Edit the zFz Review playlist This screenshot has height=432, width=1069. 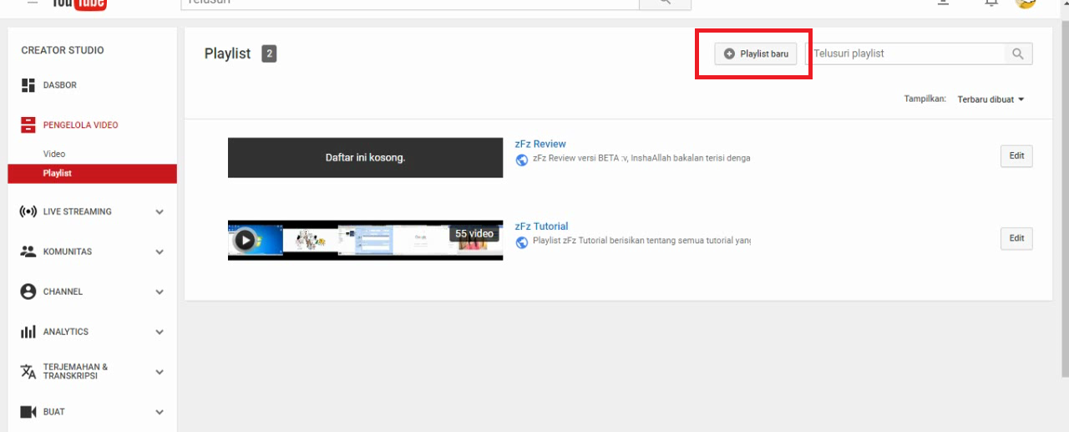[1016, 156]
